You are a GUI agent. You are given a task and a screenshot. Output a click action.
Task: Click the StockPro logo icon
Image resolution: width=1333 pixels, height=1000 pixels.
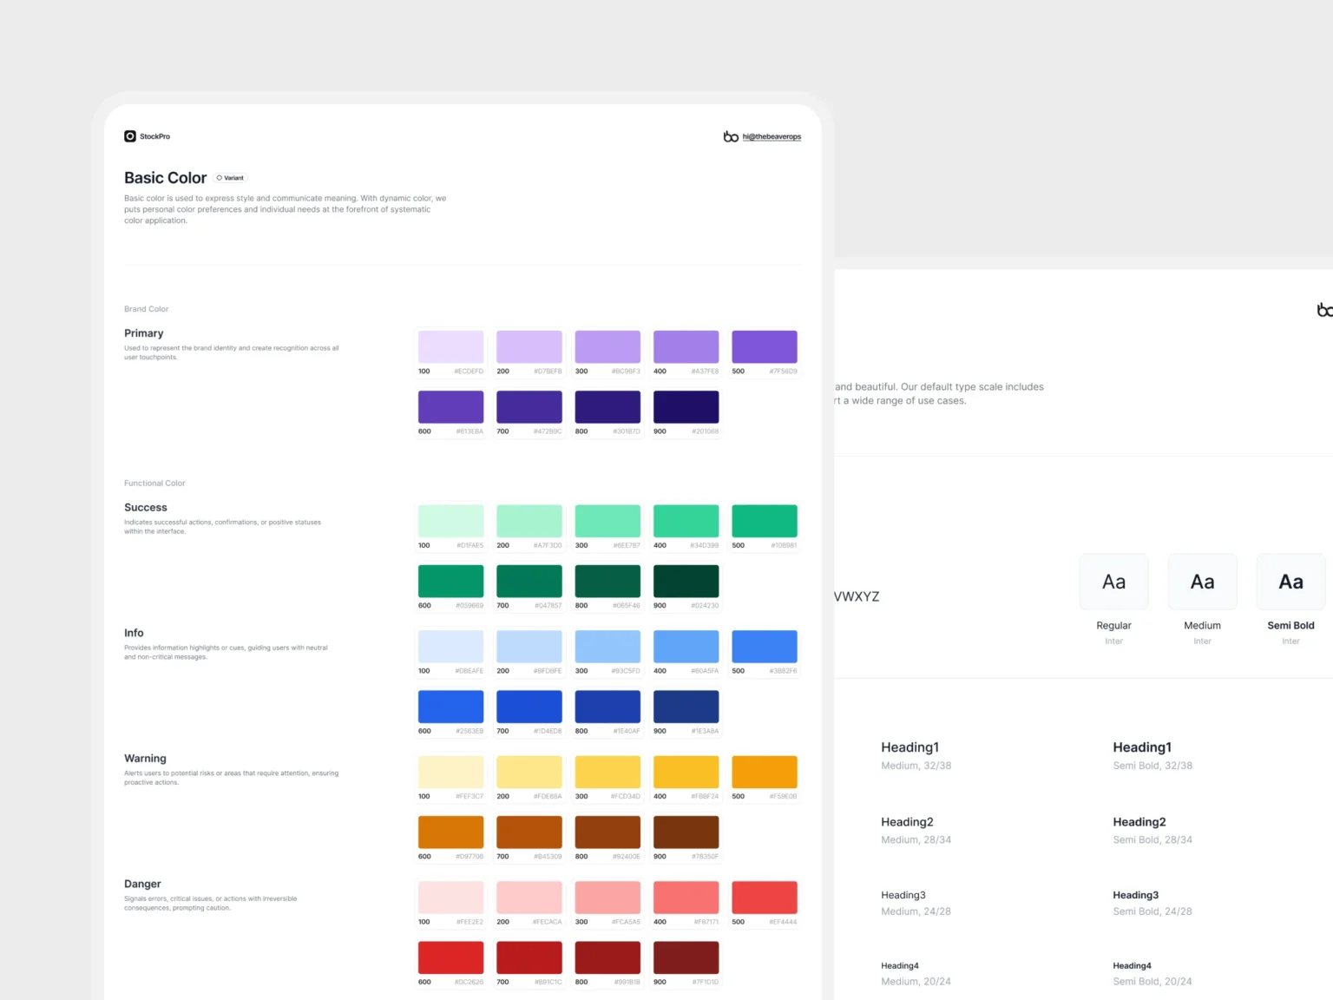tap(130, 136)
